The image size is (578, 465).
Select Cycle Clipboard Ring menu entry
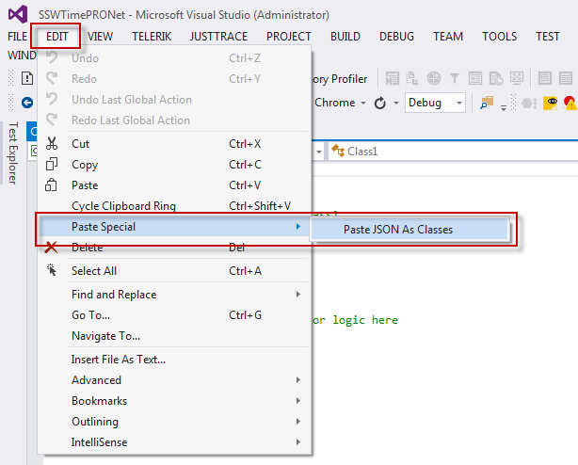click(123, 206)
